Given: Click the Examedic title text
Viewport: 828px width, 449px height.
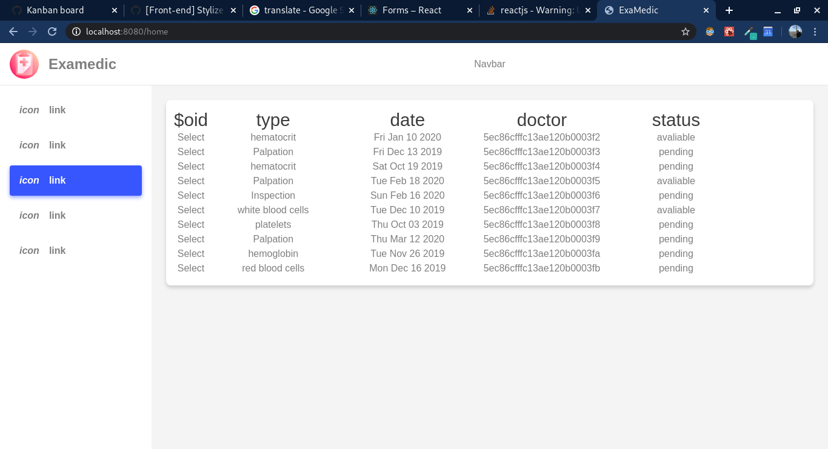Looking at the screenshot, I should point(82,64).
